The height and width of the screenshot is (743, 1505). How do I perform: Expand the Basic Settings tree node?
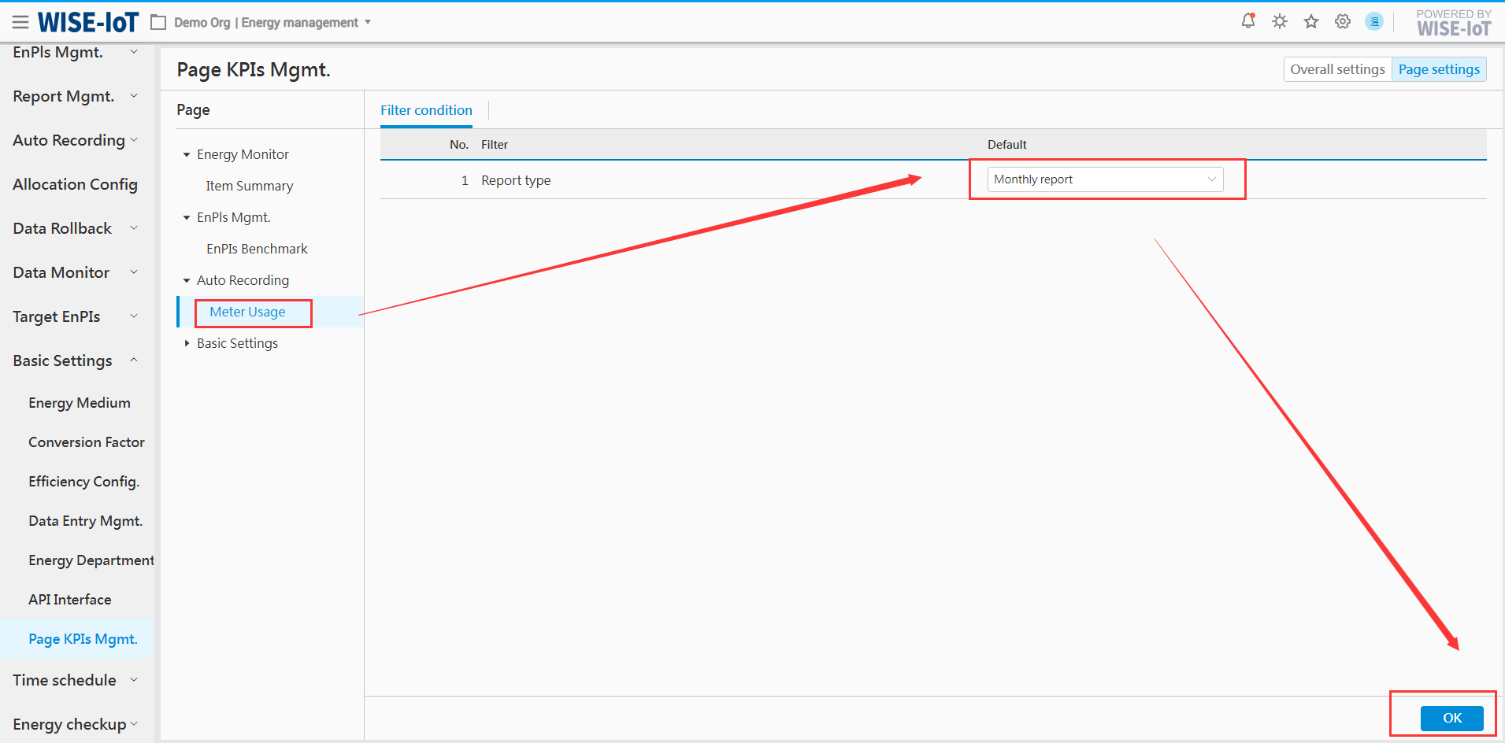pyautogui.click(x=187, y=344)
